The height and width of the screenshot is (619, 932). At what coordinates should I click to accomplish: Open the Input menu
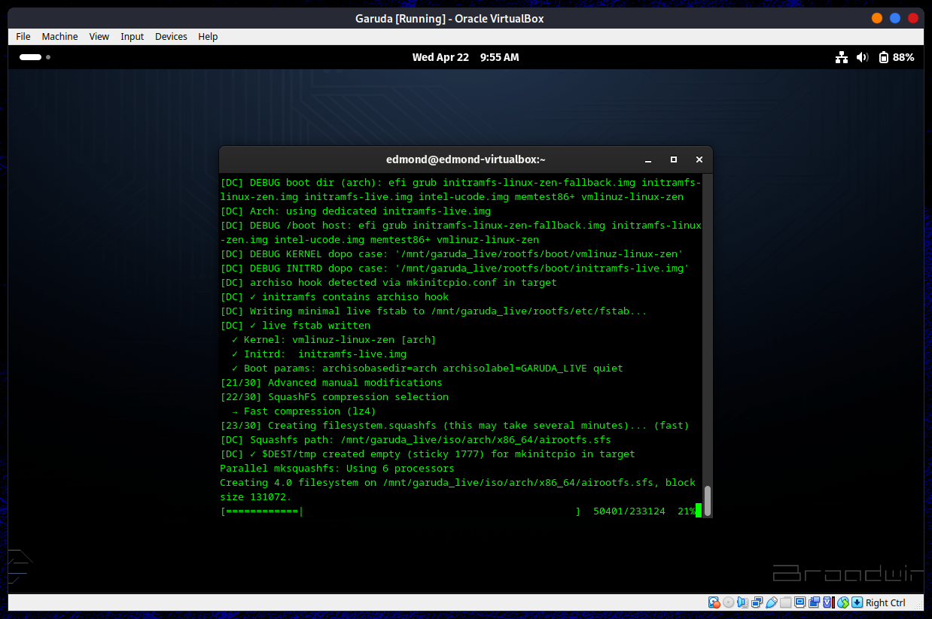[132, 36]
